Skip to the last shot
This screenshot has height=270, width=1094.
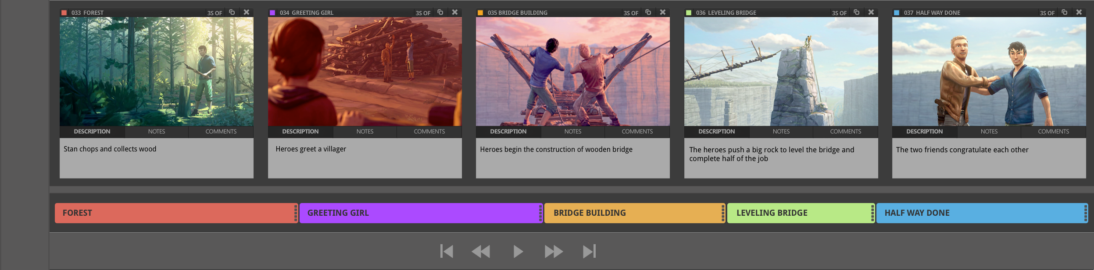click(x=589, y=251)
